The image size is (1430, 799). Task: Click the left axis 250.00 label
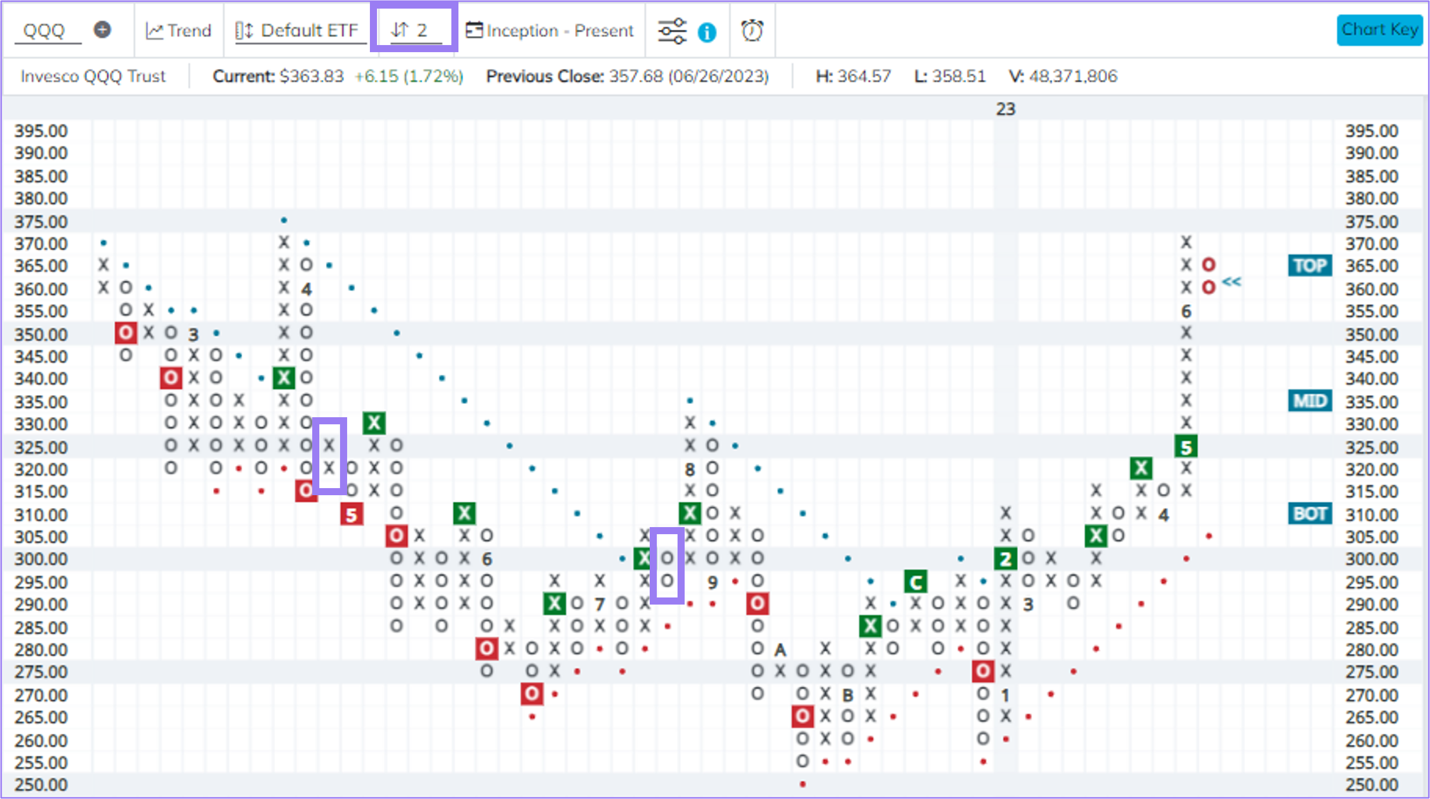point(41,784)
